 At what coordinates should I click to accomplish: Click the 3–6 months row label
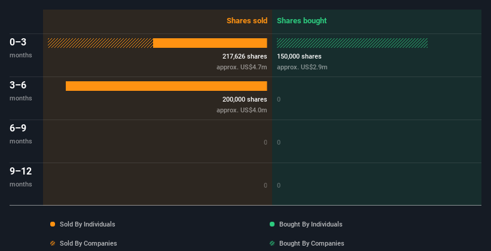pos(21,91)
